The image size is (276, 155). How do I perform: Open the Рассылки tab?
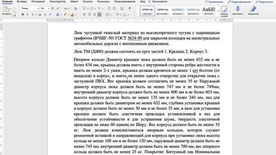click(x=103, y=2)
